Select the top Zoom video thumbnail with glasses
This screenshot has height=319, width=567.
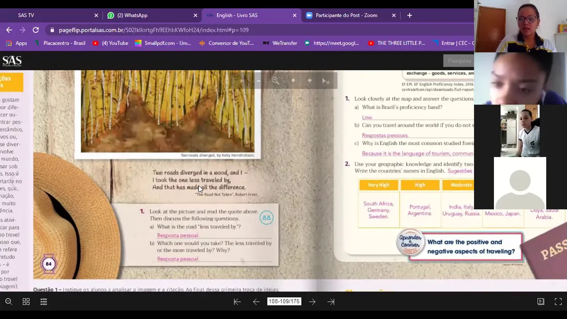click(x=520, y=26)
